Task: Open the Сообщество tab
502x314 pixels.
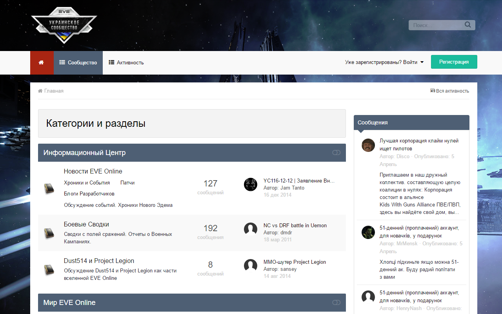Action: (x=78, y=62)
